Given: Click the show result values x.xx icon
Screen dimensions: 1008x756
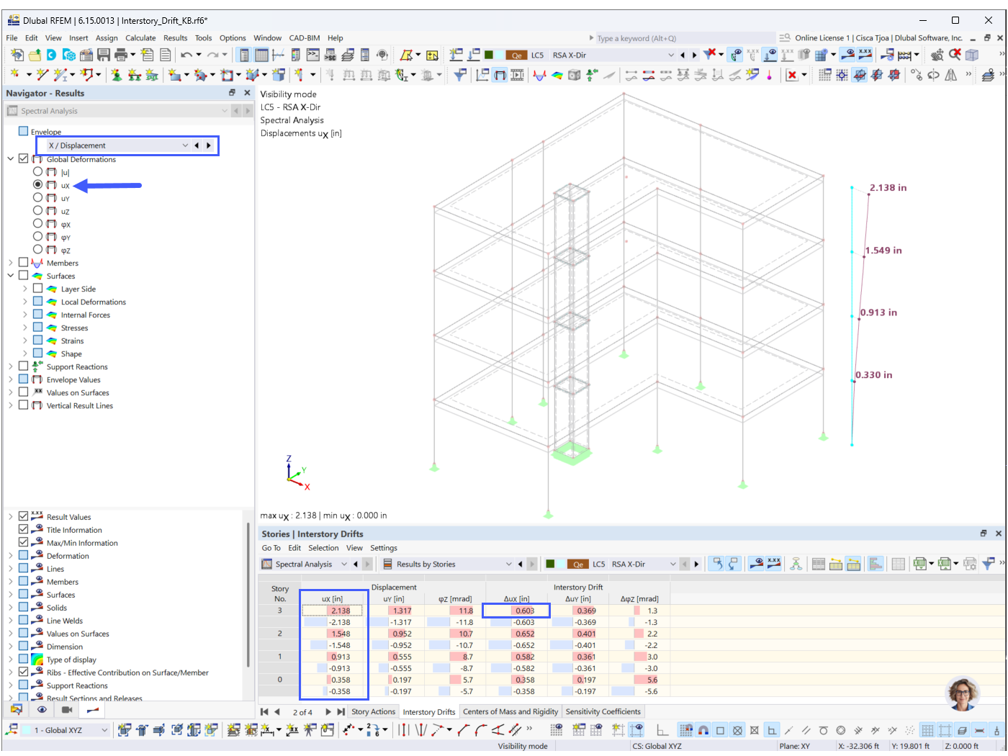Looking at the screenshot, I should pyautogui.click(x=865, y=55).
